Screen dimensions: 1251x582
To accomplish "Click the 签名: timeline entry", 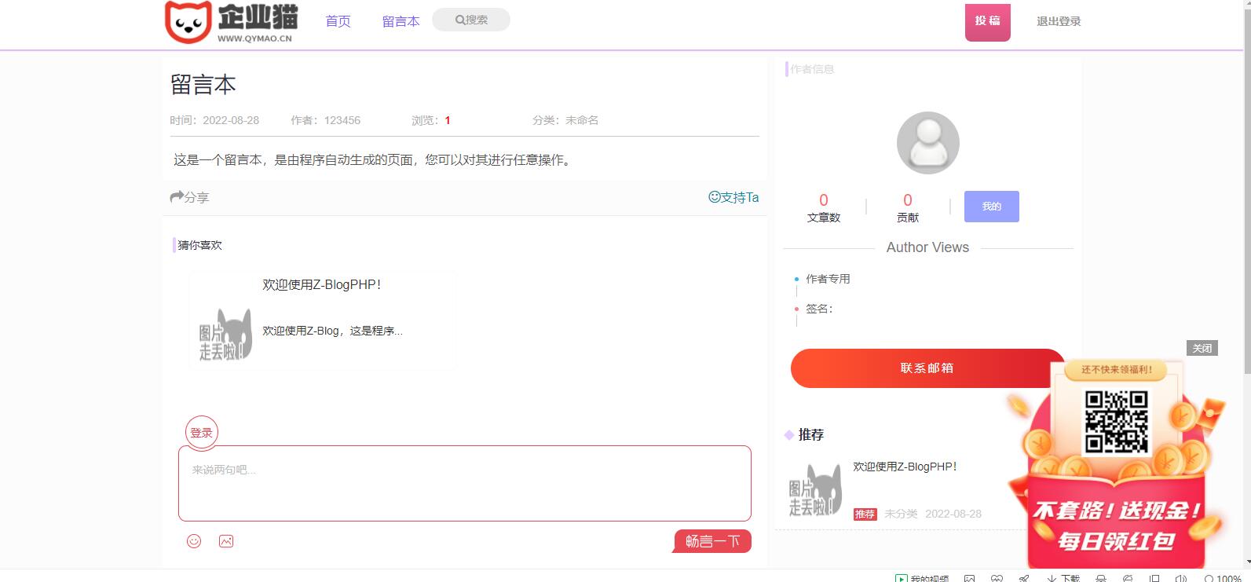I will point(819,309).
